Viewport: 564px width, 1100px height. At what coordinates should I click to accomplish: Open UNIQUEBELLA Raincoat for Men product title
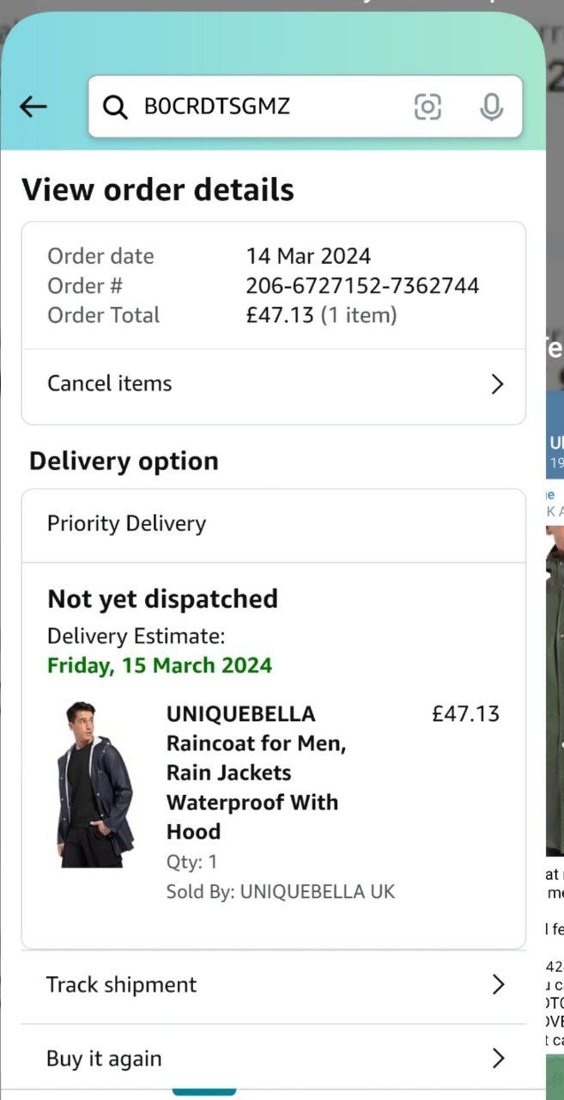(256, 773)
